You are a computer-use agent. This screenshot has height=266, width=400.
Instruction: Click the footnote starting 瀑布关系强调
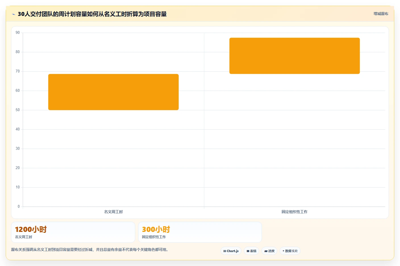[90, 250]
